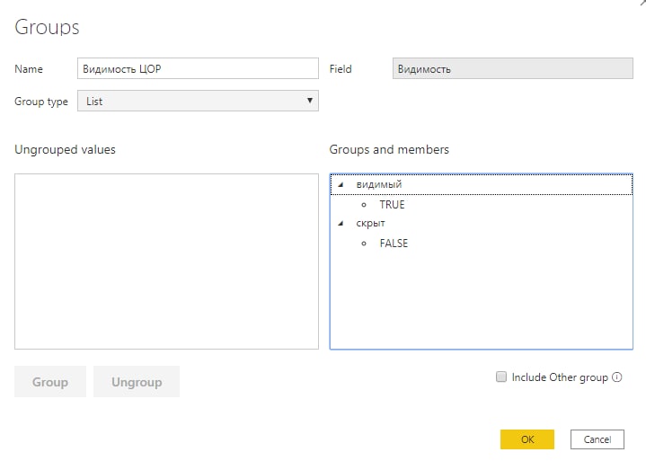Image resolution: width=646 pixels, height=461 pixels.
Task: Click the info icon beside Include Other group
Action: pos(616,377)
